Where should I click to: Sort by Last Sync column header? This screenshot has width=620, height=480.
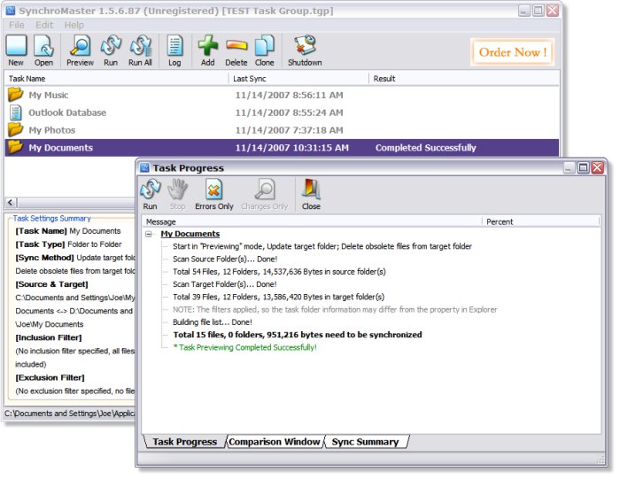pos(298,79)
